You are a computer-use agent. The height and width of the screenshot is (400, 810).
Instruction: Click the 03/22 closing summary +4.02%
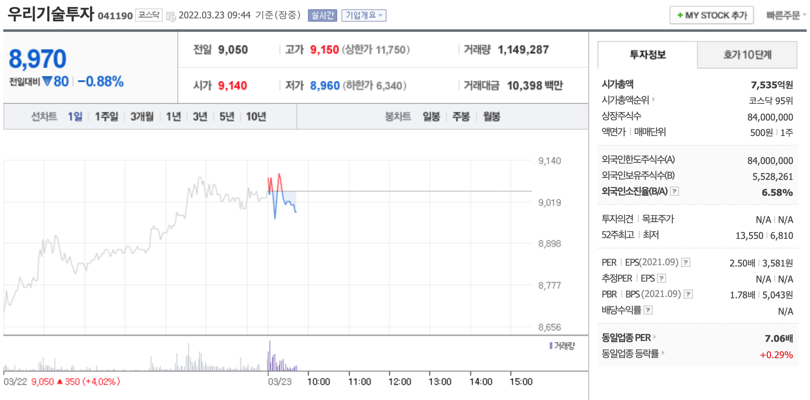[x=101, y=382]
